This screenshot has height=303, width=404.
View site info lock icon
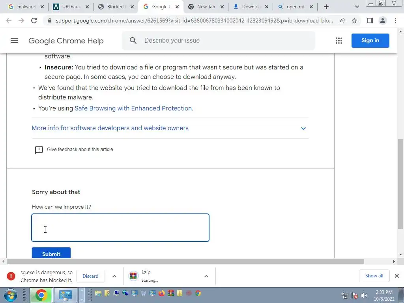point(50,21)
